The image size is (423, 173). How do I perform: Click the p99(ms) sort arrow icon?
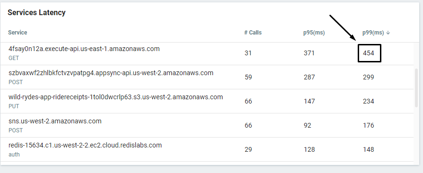[388, 33]
